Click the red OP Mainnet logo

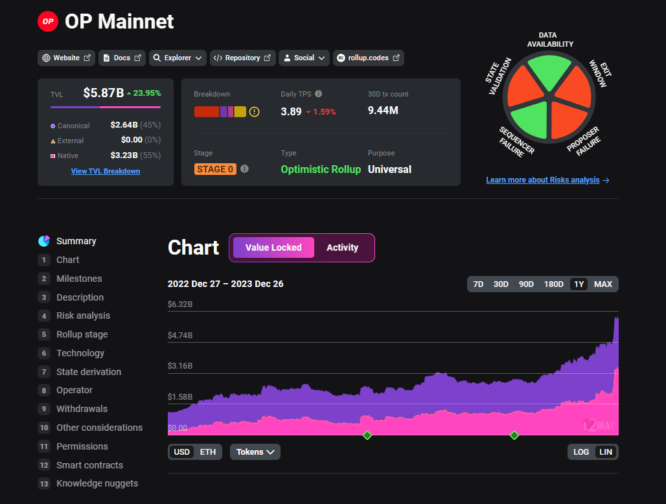48,21
